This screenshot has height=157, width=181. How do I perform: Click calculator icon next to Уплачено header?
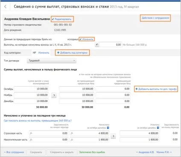click(x=158, y=128)
